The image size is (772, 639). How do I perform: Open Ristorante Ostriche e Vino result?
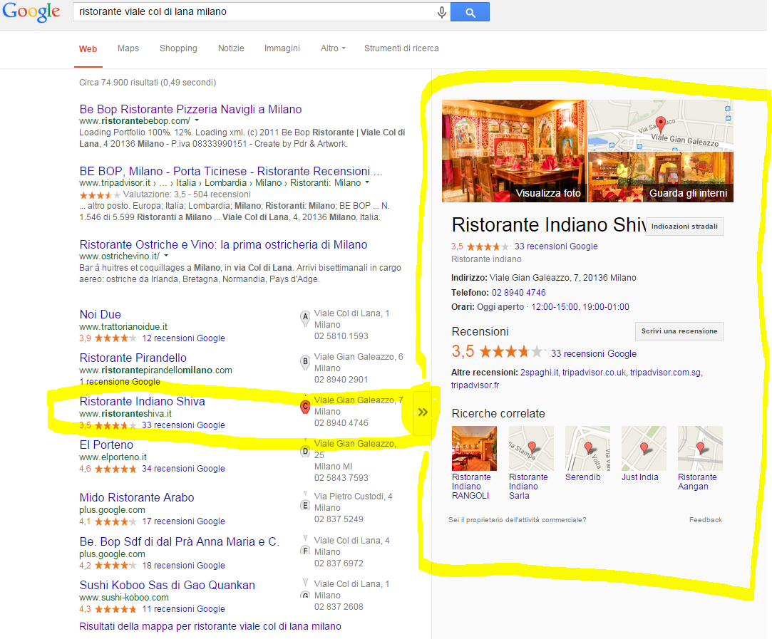[224, 244]
